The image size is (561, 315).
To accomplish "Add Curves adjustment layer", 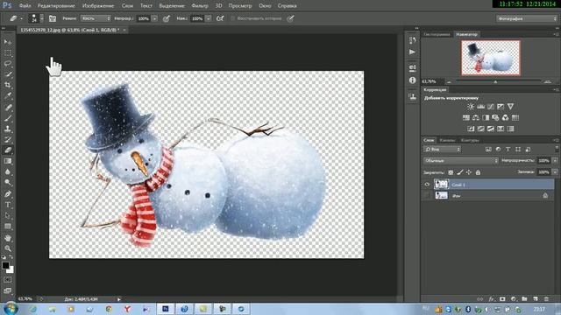I will (491, 107).
